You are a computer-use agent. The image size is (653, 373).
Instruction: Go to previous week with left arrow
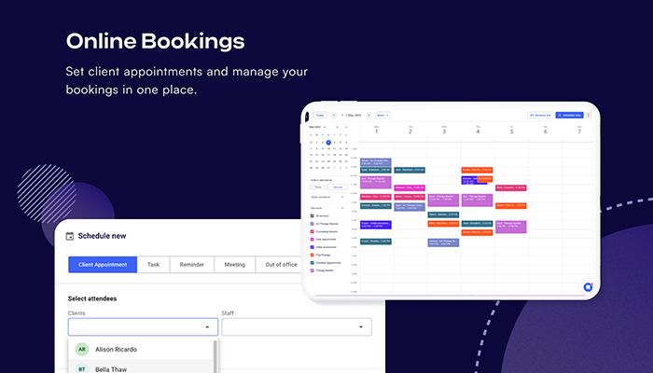tap(334, 116)
